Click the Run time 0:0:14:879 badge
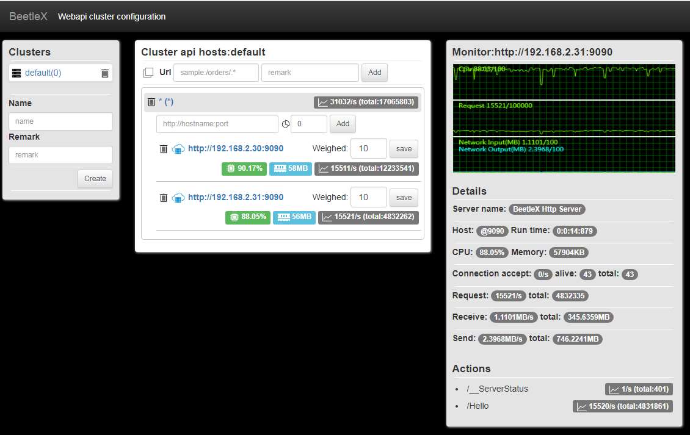 point(575,231)
